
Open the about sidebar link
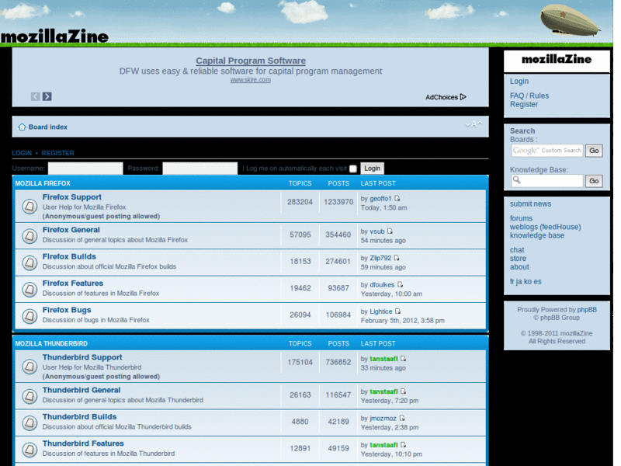[519, 267]
